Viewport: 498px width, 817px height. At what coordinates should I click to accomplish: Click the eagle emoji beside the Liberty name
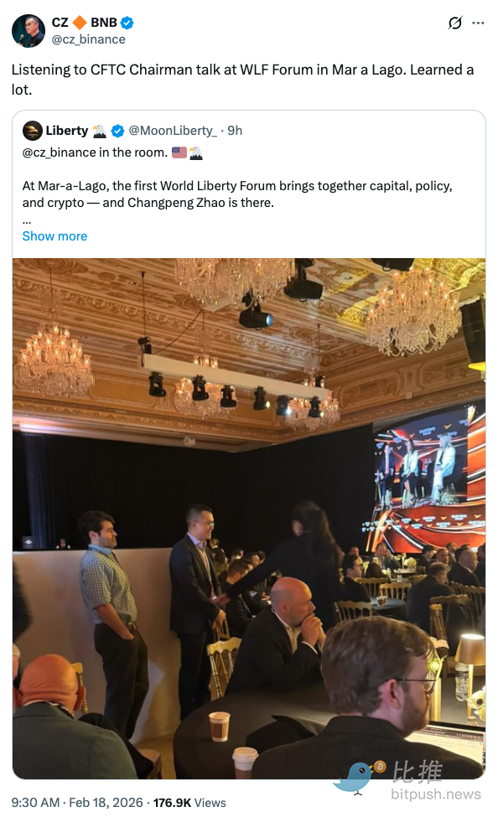point(99,131)
